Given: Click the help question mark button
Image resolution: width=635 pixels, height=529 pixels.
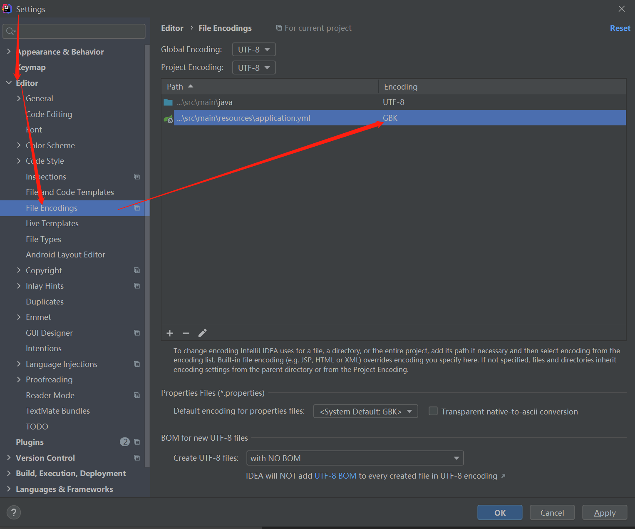Looking at the screenshot, I should point(14,512).
